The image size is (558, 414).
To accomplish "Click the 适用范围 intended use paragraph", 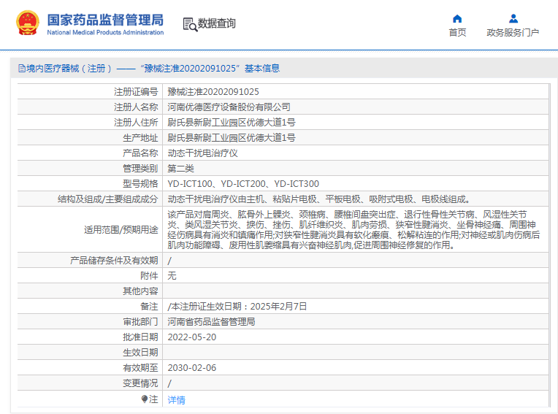I will click(353, 229).
